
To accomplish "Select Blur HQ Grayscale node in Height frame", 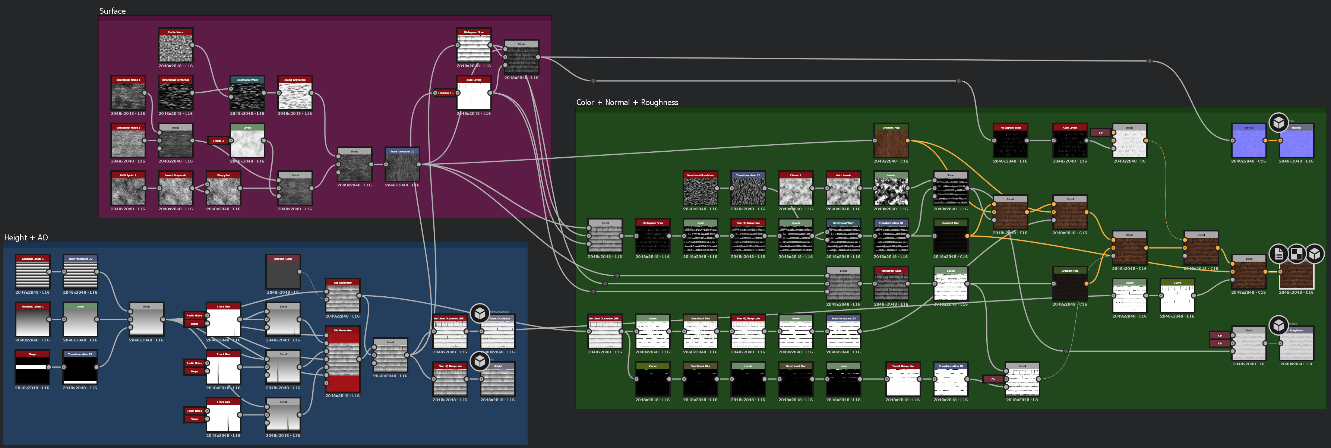I will [x=450, y=379].
